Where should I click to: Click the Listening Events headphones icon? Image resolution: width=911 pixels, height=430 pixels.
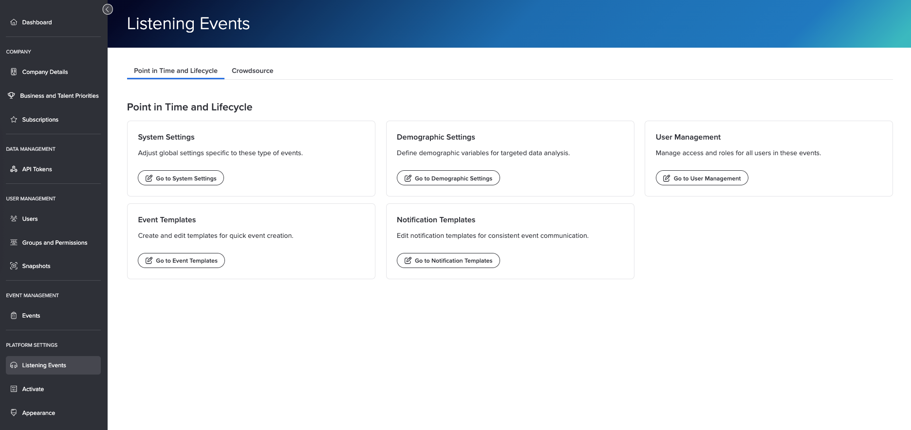[14, 365]
